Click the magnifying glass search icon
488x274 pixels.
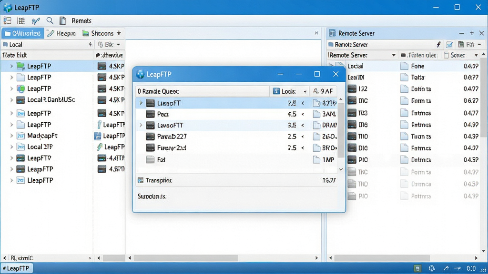(x=50, y=21)
